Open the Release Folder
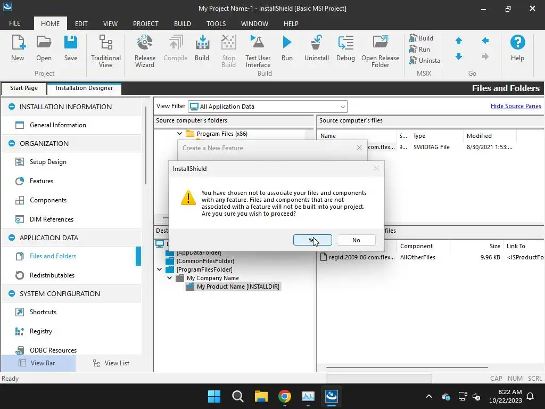This screenshot has width=545, height=409. 380,51
